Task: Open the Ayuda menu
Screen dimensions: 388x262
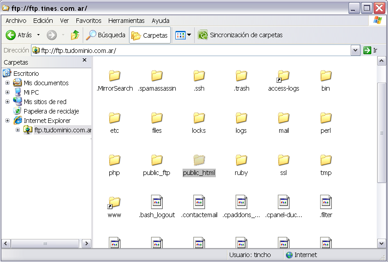Action: [161, 21]
